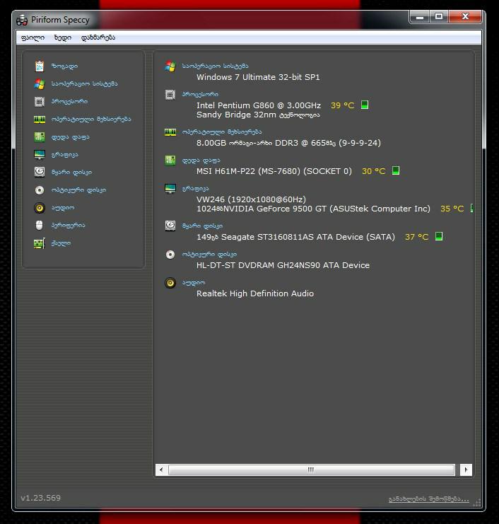This screenshot has width=499, height=524.
Task: Click the CPU temperature value '39 °C'
Action: tap(342, 105)
